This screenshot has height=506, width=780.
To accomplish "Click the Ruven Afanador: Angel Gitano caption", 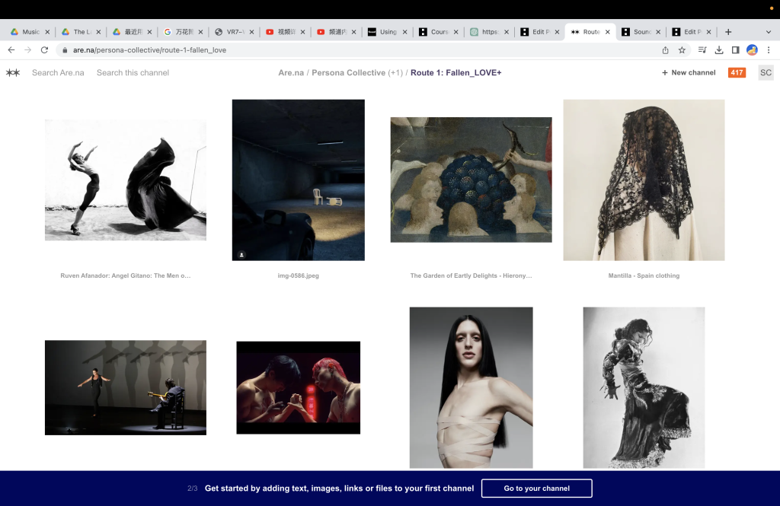I will pos(126,275).
